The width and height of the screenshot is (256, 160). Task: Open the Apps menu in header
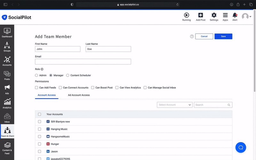tap(225, 17)
